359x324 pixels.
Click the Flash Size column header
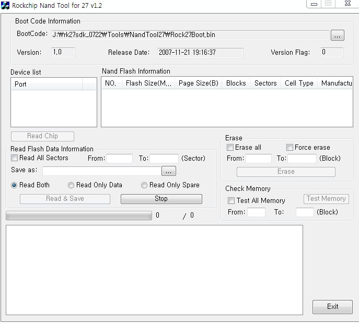tap(148, 83)
